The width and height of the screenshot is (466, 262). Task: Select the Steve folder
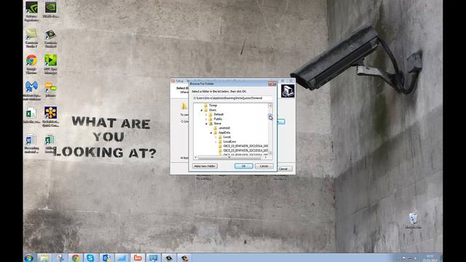(x=217, y=123)
